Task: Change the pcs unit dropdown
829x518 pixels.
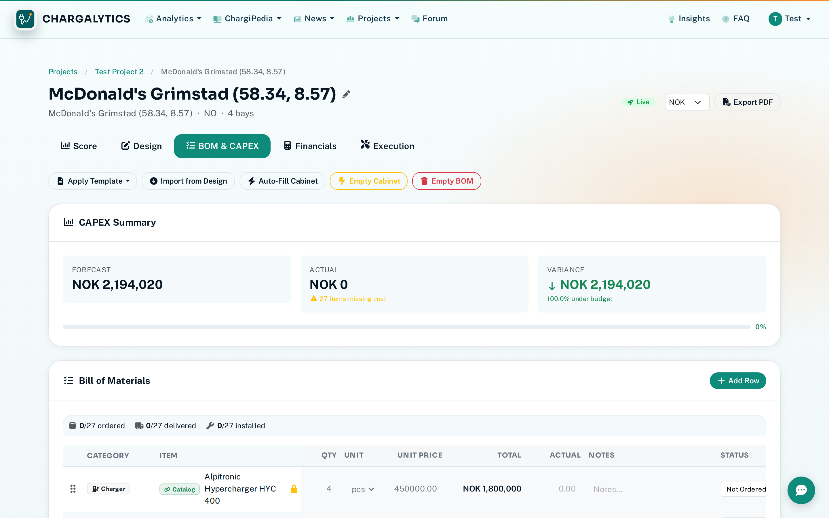Action: (363, 489)
